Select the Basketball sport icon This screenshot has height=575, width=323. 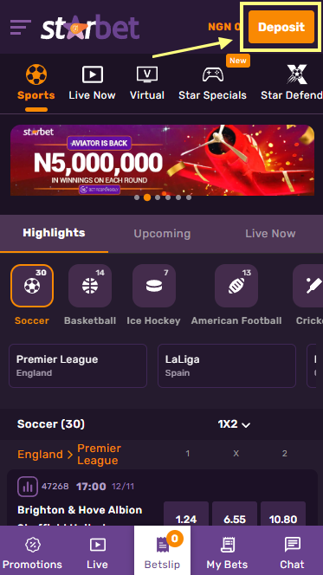click(x=90, y=286)
